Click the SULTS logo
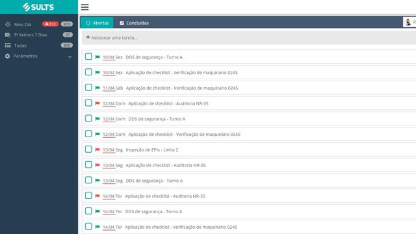The height and width of the screenshot is (234, 416). click(x=38, y=7)
